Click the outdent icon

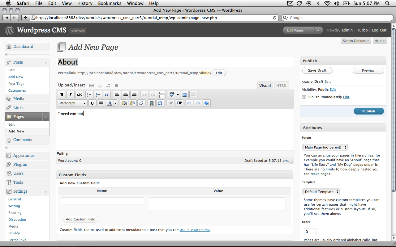click(x=170, y=103)
